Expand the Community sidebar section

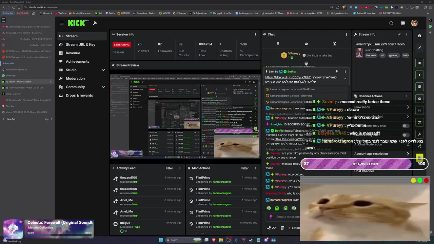tap(103, 87)
